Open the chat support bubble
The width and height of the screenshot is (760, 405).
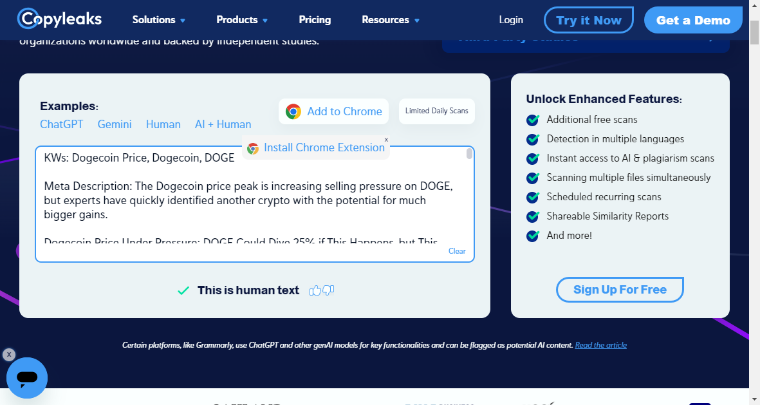(x=27, y=378)
